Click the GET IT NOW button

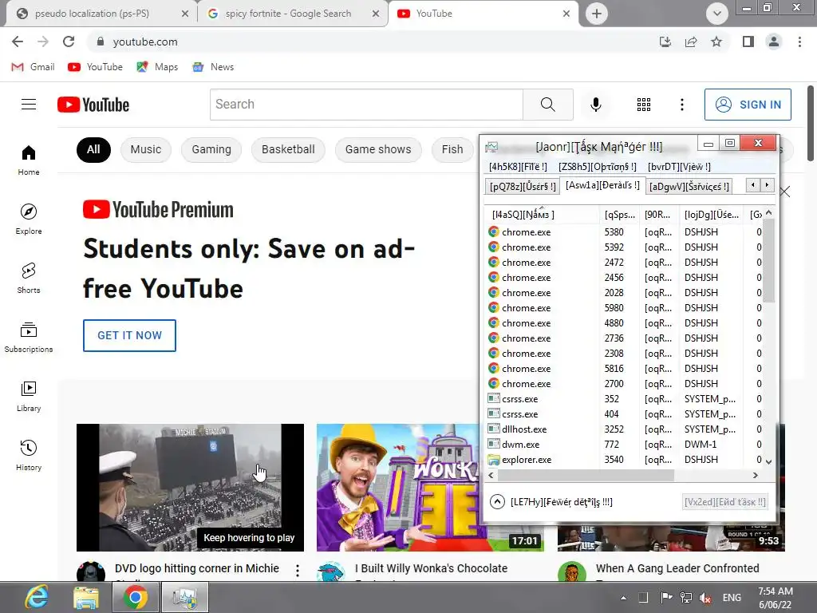(x=130, y=335)
